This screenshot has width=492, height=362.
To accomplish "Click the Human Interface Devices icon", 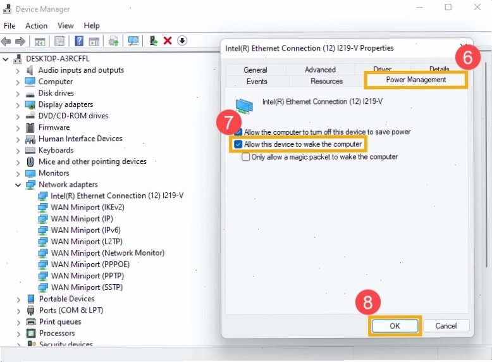I will pos(30,139).
